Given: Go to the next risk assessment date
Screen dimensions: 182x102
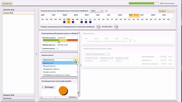Looking at the screenshot, I should tap(116, 27).
